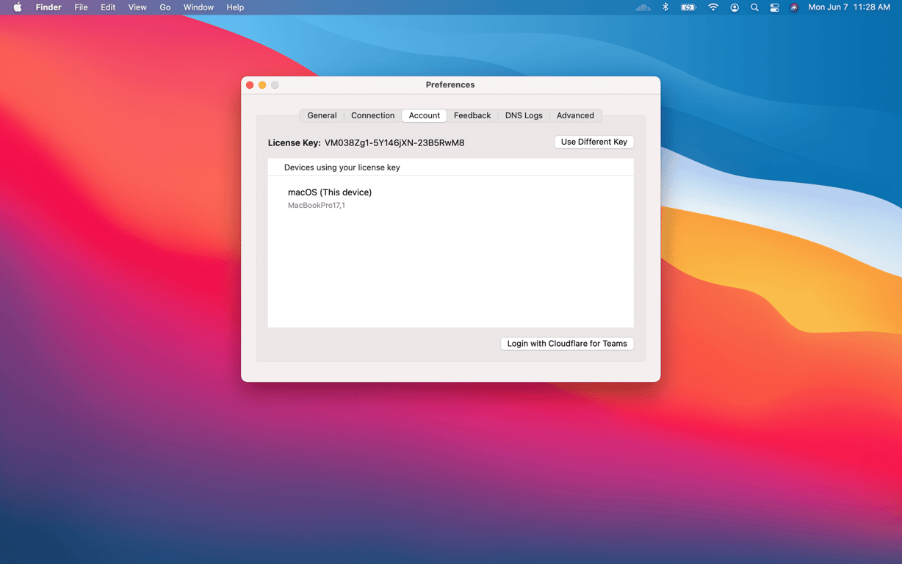This screenshot has width=902, height=564.
Task: Go to the Advanced tab
Action: (575, 115)
